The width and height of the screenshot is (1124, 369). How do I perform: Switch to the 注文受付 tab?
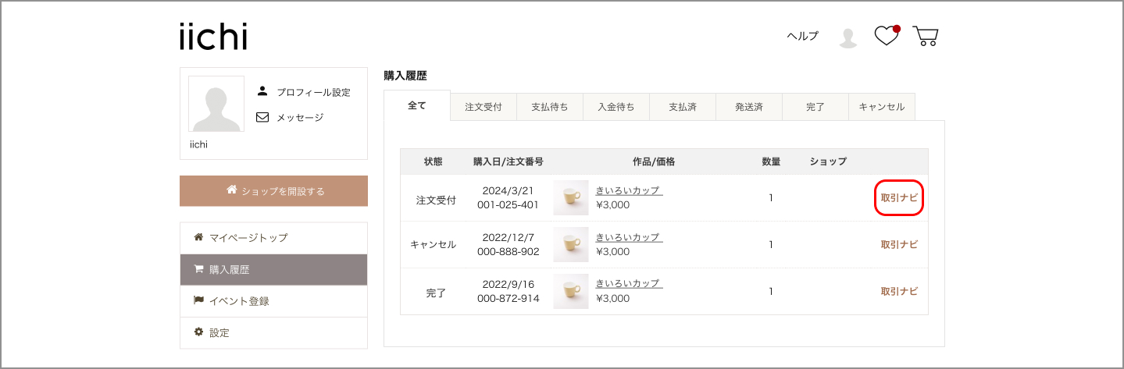(483, 107)
